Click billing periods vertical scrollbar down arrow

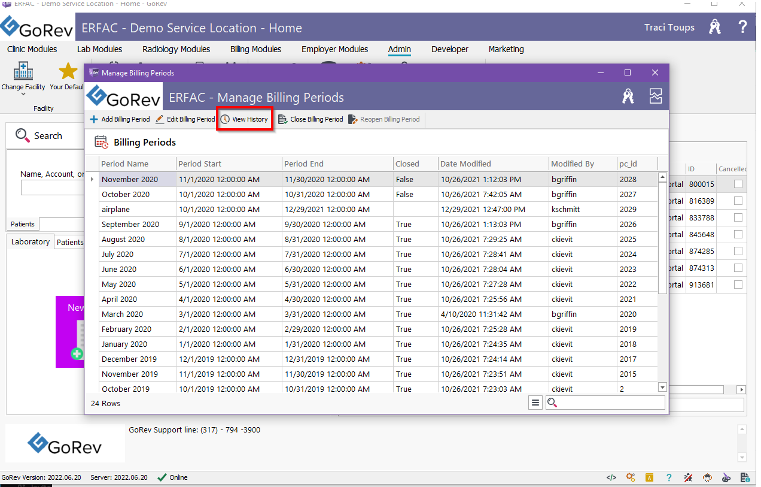[662, 387]
